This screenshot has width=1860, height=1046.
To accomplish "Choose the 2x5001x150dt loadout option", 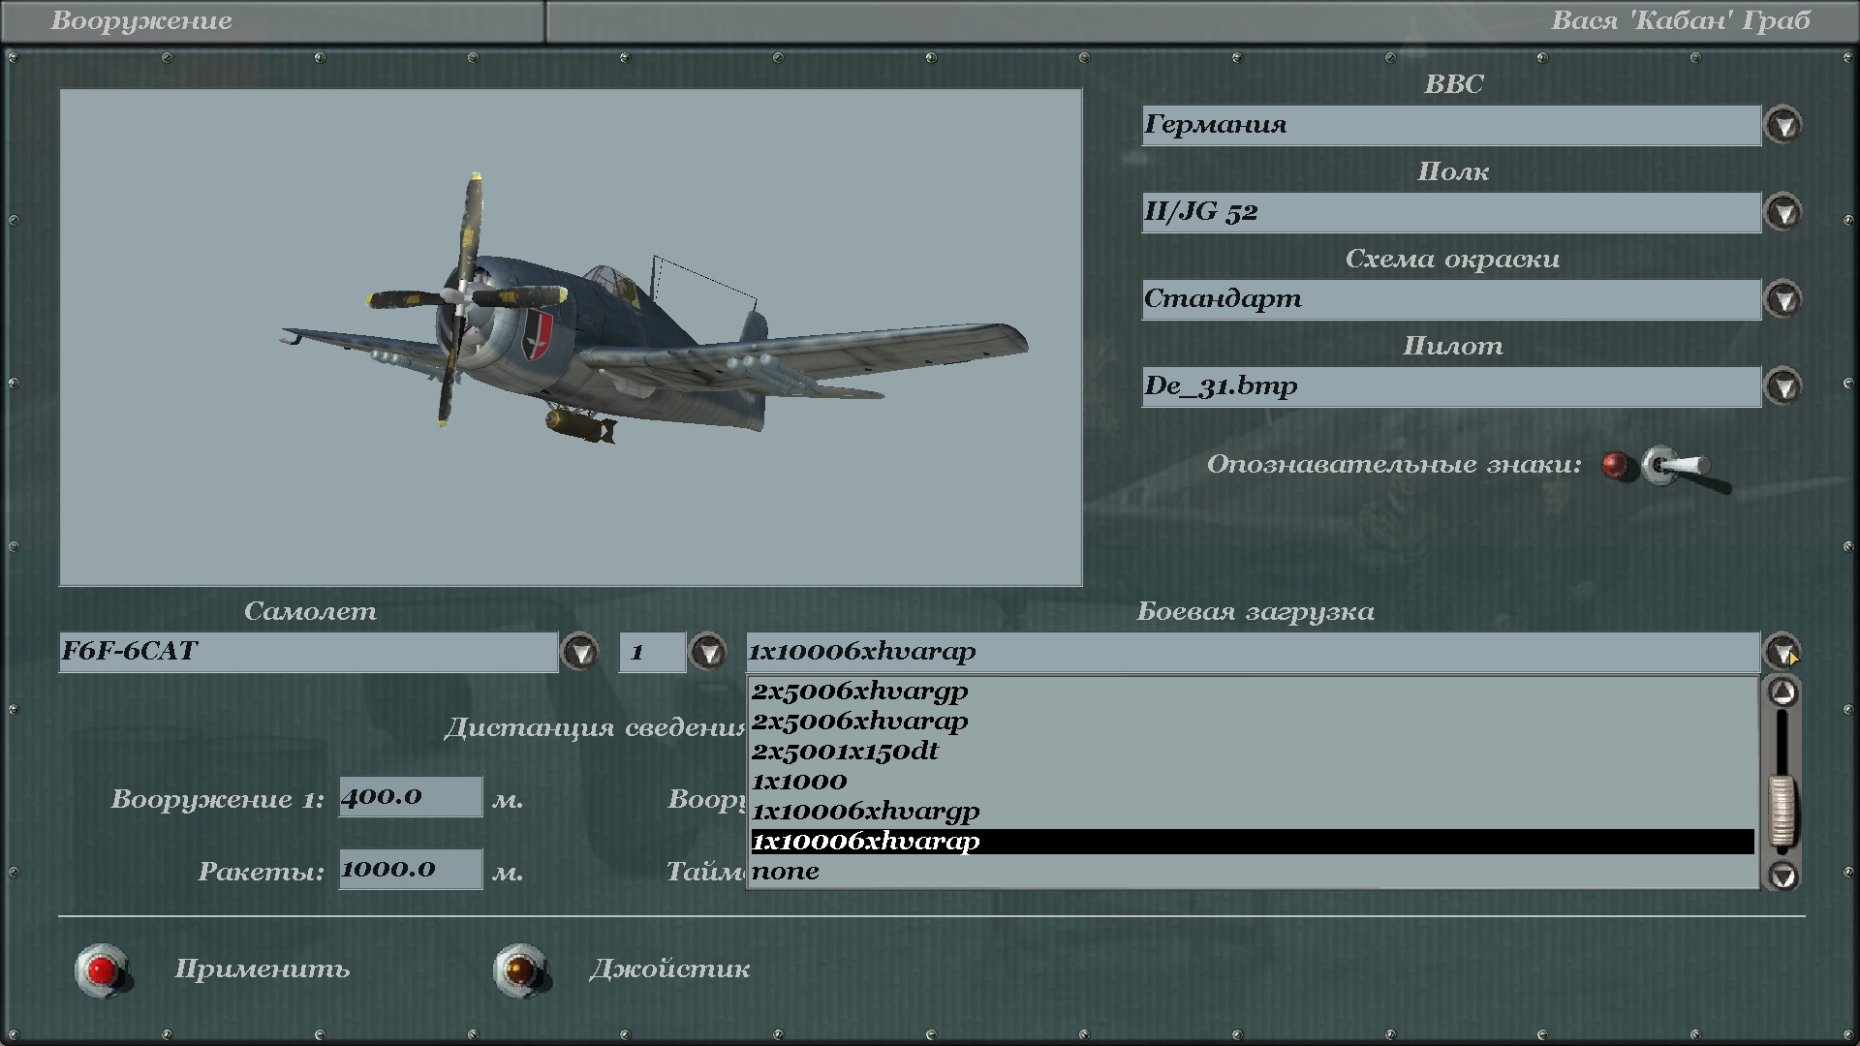I will coord(845,752).
